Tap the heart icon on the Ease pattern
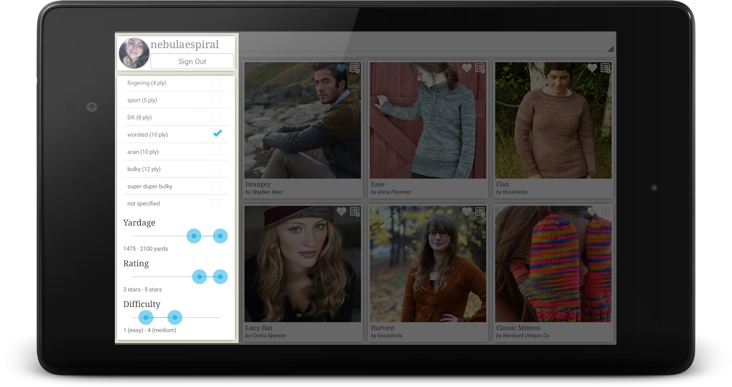 pos(467,68)
